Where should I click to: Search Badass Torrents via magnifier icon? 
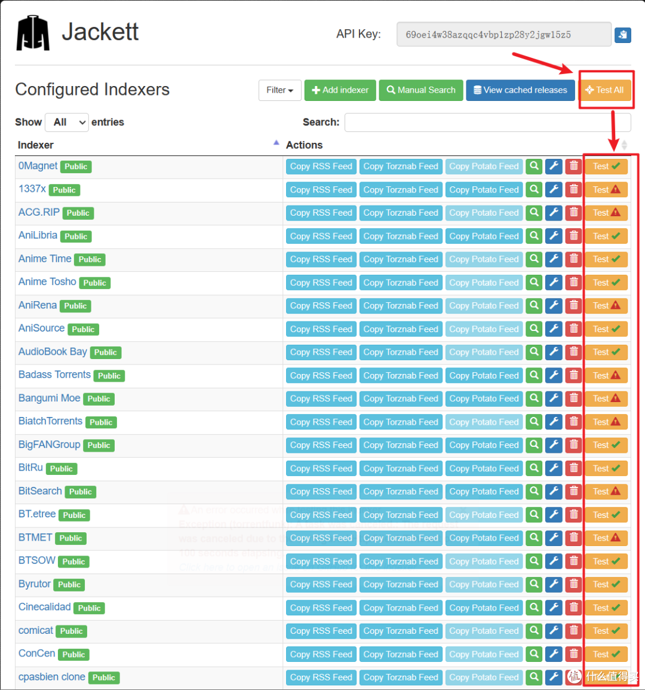[x=534, y=375]
